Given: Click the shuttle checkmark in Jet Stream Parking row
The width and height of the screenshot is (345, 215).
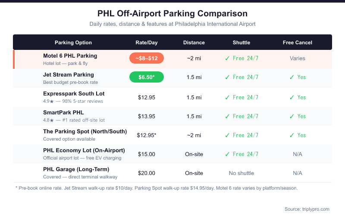Looking at the screenshot, I should tap(227, 77).
